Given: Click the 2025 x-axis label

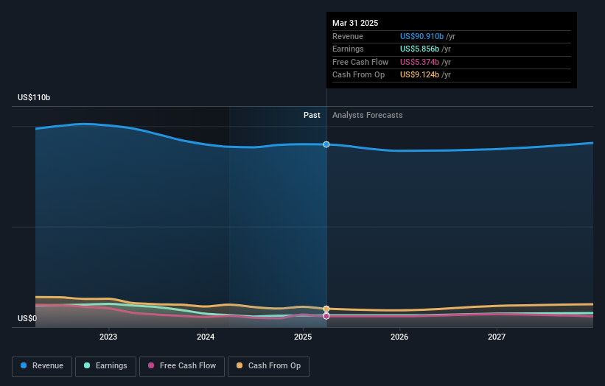Looking at the screenshot, I should 303,337.
